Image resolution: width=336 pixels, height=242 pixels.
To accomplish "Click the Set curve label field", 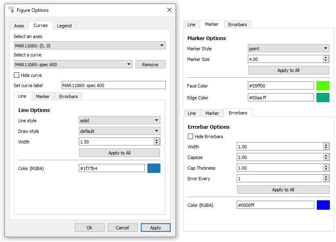I will coord(113,85).
